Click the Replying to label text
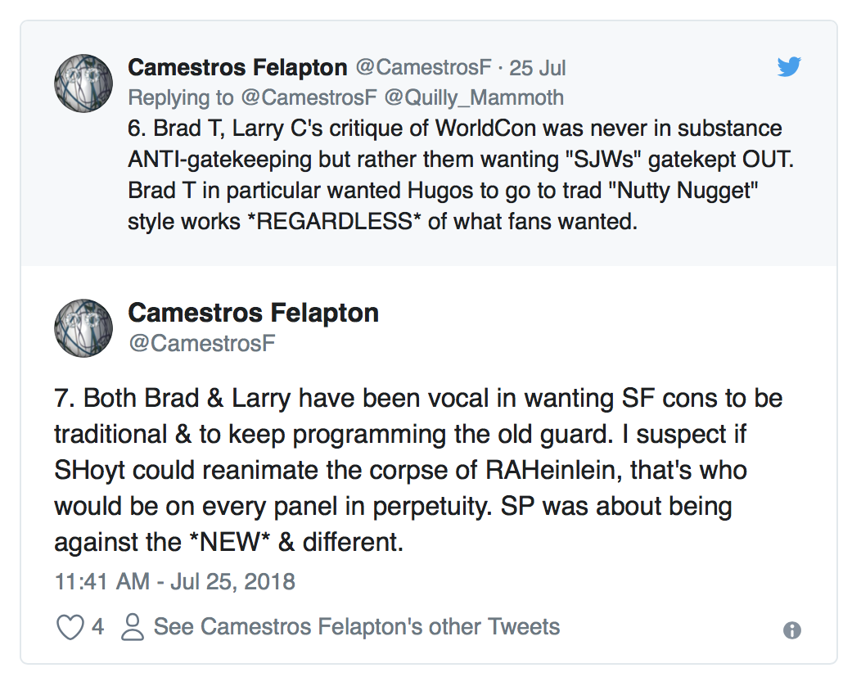 [x=180, y=98]
